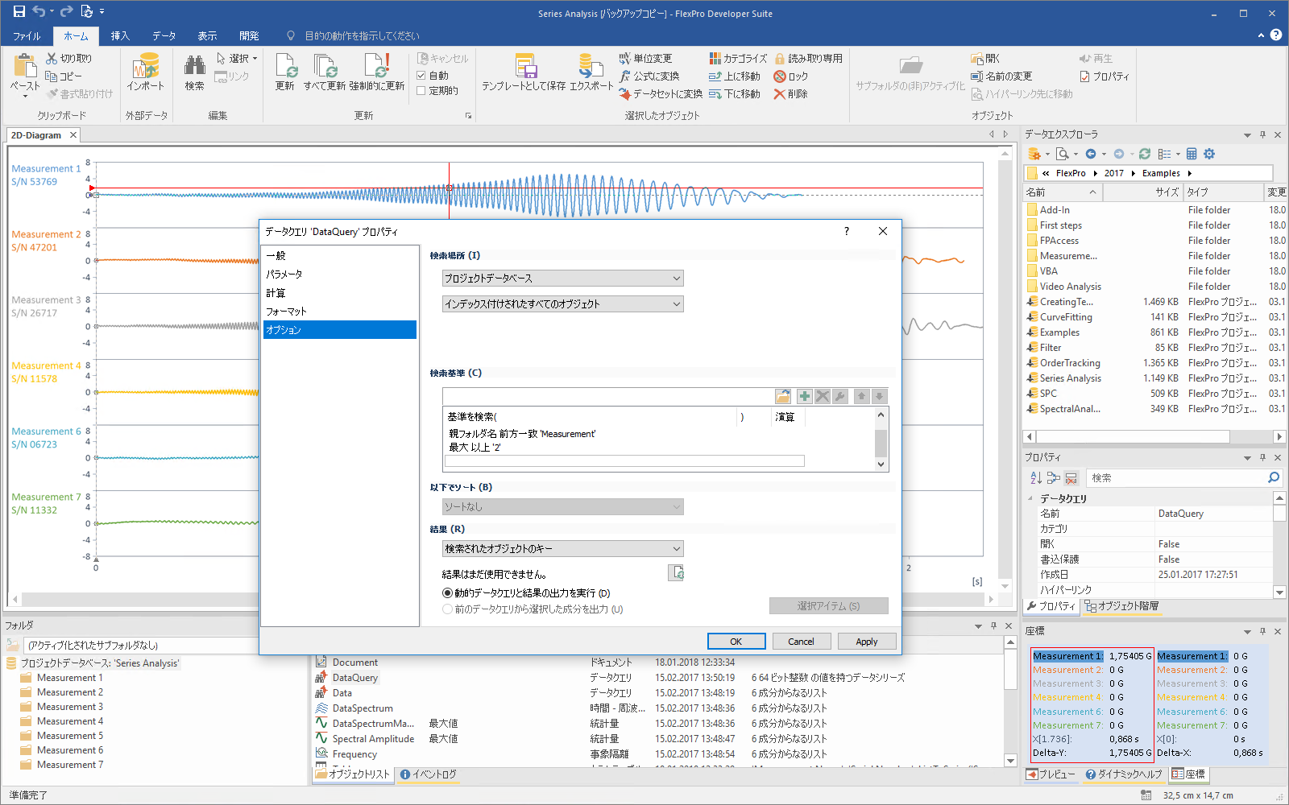Confirm the dialog with OK
The image size is (1289, 805).
[736, 641]
